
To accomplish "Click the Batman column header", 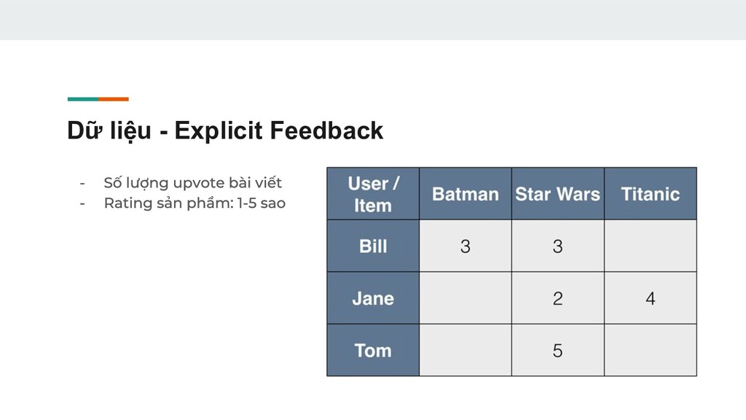I will pyautogui.click(x=466, y=194).
